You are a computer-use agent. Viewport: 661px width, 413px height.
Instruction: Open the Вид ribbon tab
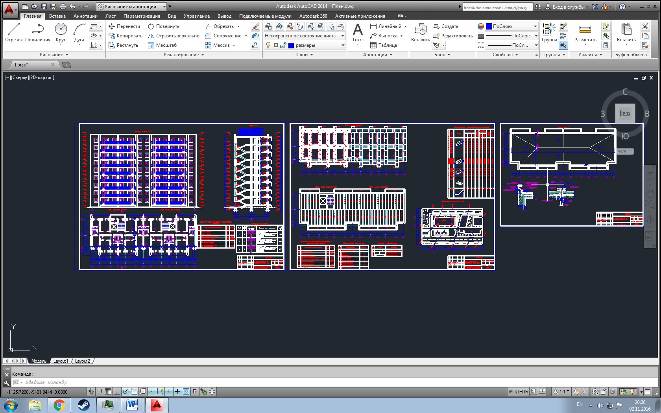(x=172, y=16)
